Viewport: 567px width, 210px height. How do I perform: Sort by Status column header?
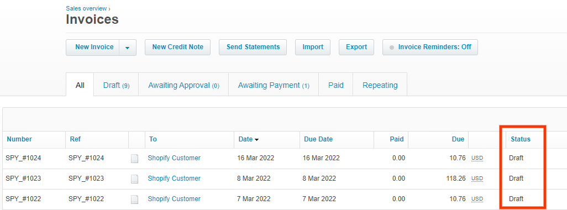click(521, 139)
